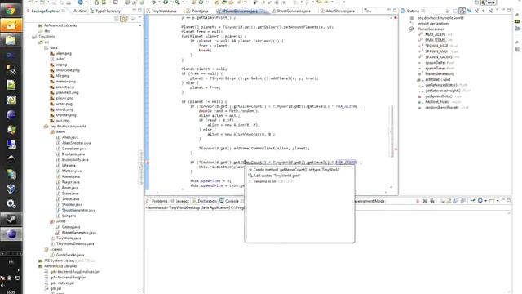Viewport: 522px width, 294px height.
Task: Click the editor vertical scrollbar thumb
Action: pyautogui.click(x=391, y=131)
